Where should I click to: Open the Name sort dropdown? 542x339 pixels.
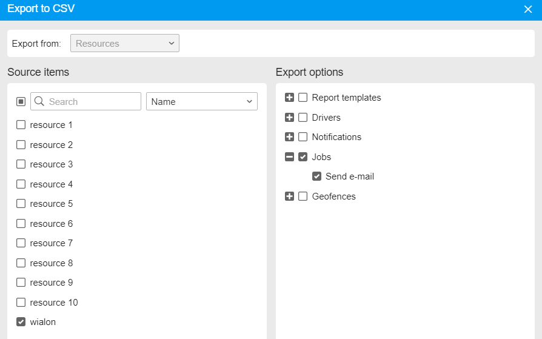201,101
